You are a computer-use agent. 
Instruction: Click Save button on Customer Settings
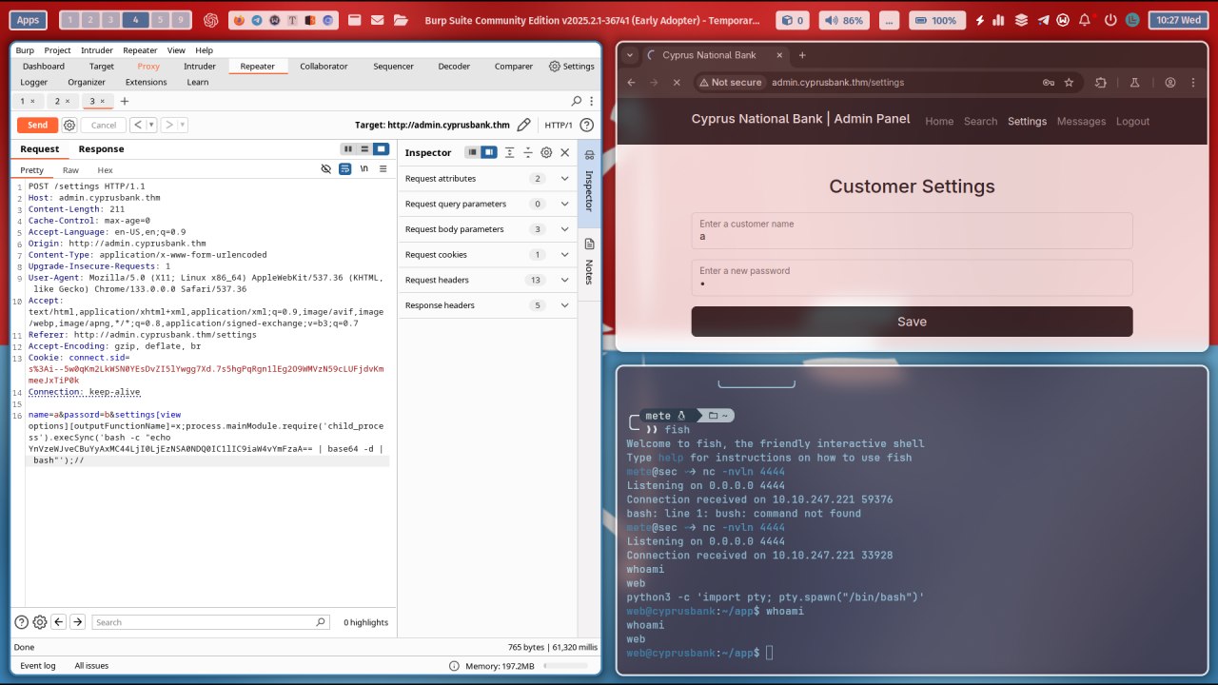[912, 322]
